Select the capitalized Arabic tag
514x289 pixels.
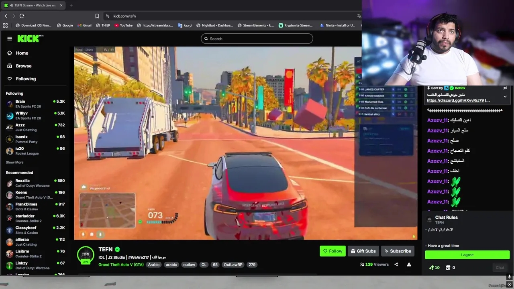pyautogui.click(x=154, y=265)
